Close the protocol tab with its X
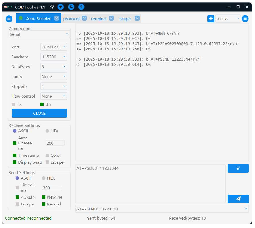Viewport: 255px width, 228px height. pos(84,18)
